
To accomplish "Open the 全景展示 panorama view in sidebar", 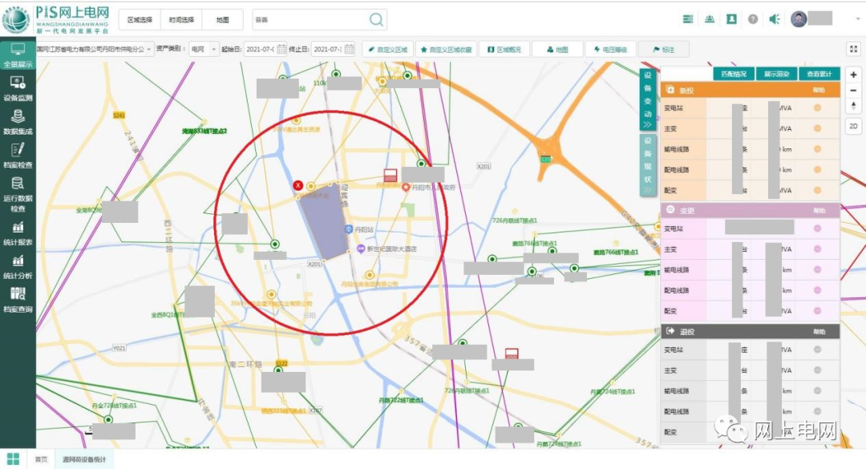I will (x=18, y=56).
